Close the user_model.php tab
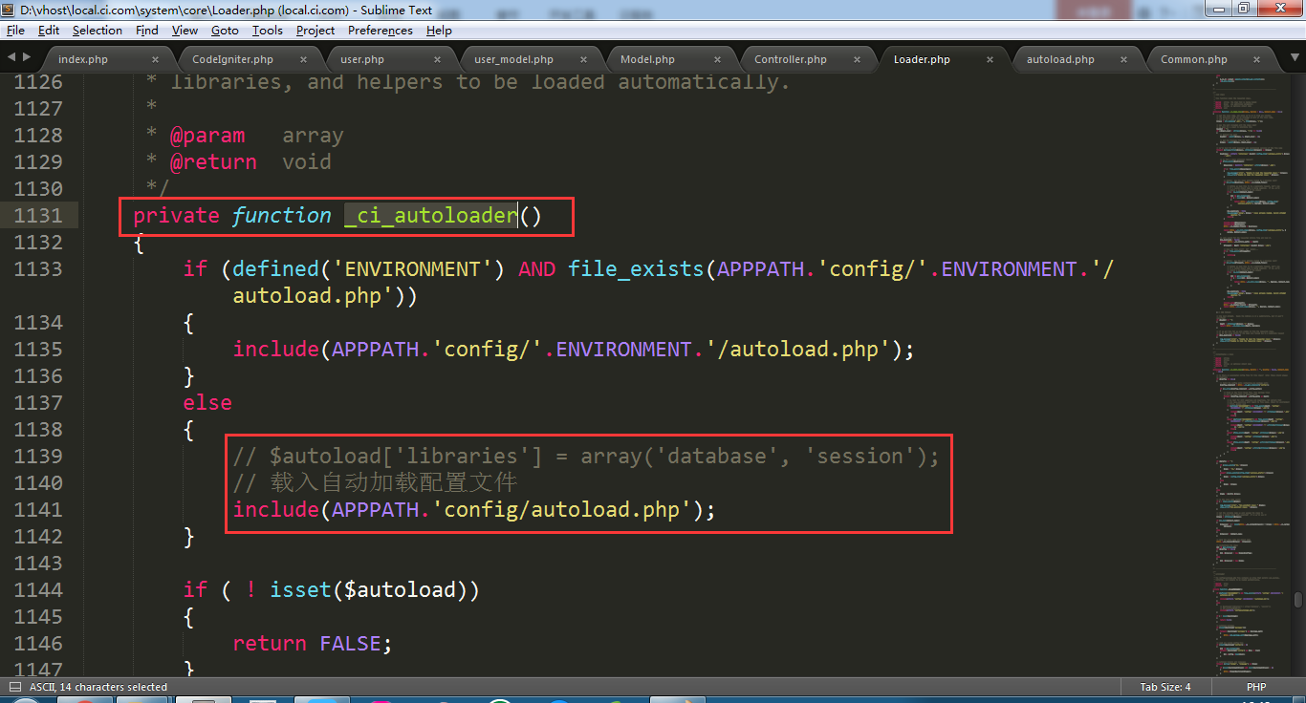Viewport: 1306px width, 703px height. [x=588, y=59]
